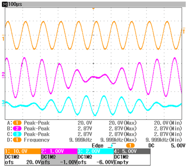Click channel 1 DC1MΩ coupling setting
This screenshot has height=167, width=187.
(x=12, y=157)
